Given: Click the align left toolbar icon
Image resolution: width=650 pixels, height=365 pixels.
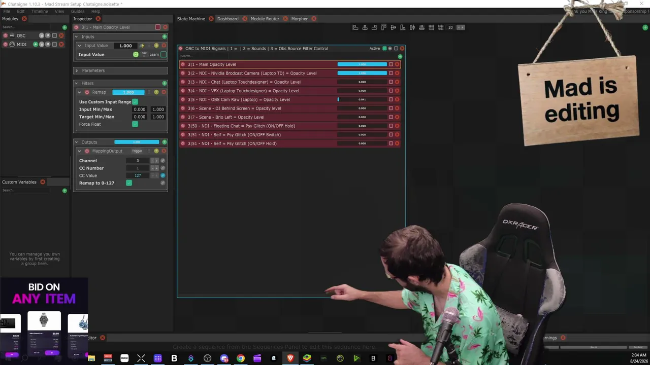Looking at the screenshot, I should point(355,27).
